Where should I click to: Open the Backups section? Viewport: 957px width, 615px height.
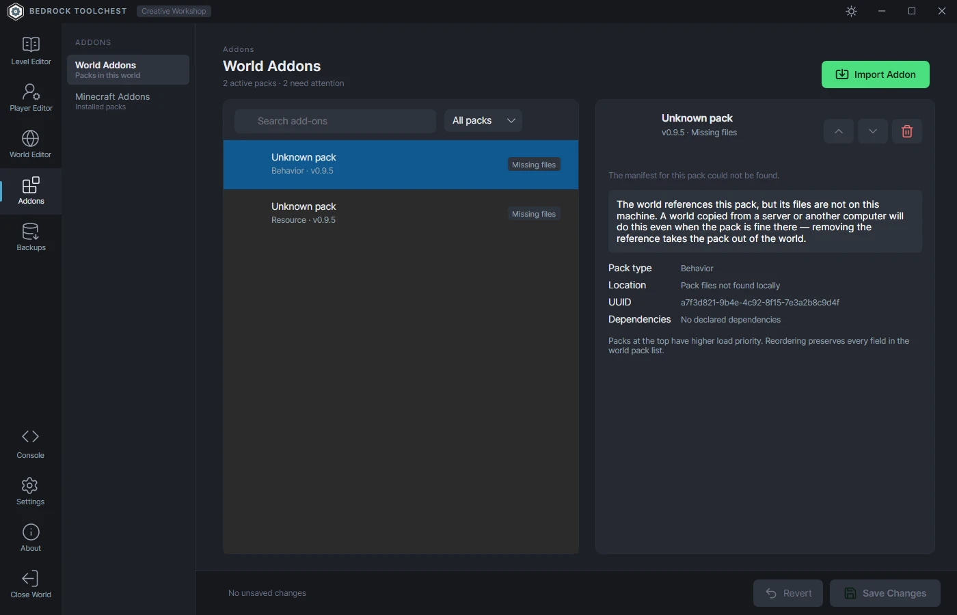point(31,237)
